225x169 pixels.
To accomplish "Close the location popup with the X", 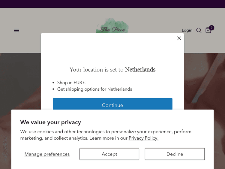I will (179, 38).
